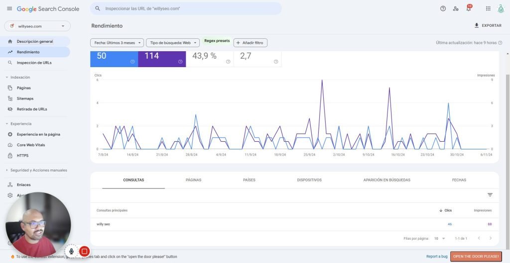Screen dimensions: 510x263
Task: Click help icon on CTR card
Action: point(228,62)
